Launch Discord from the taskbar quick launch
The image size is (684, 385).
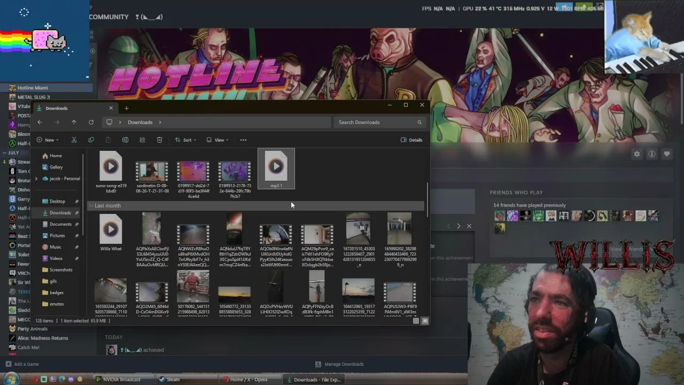(71, 380)
